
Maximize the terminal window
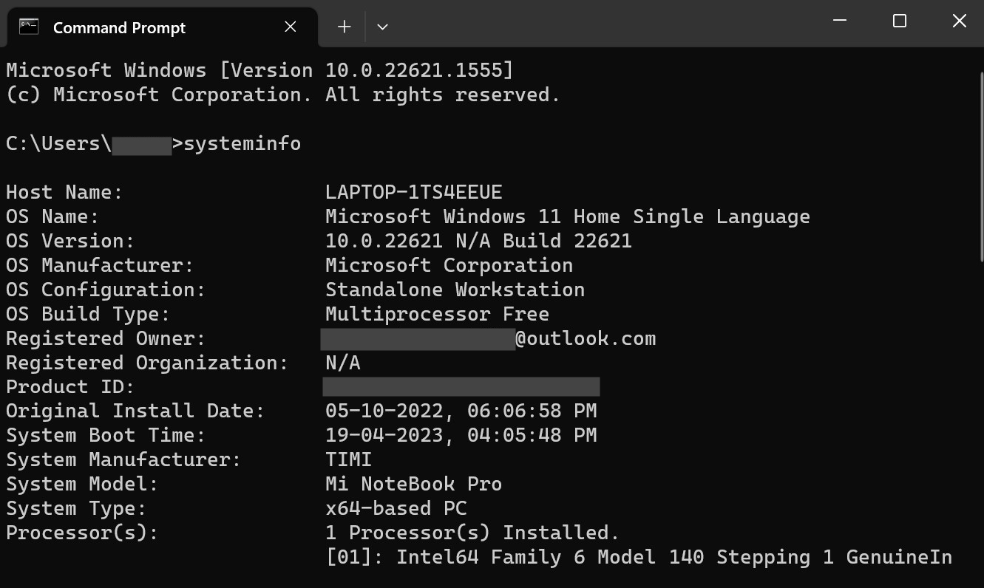click(900, 21)
